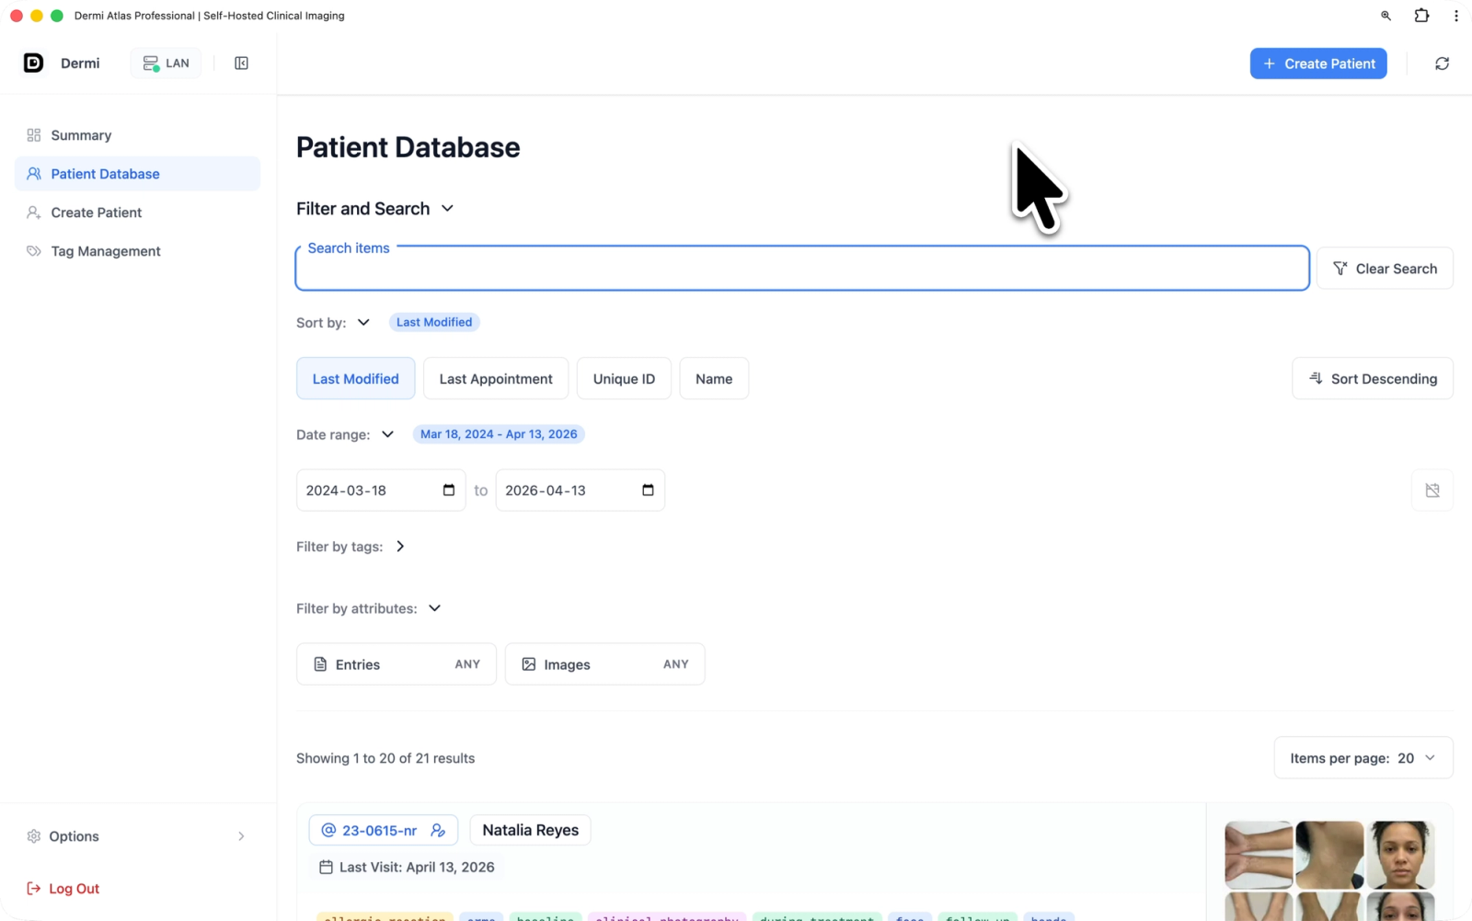1472x921 pixels.
Task: Click the Search items input field
Action: [802, 269]
